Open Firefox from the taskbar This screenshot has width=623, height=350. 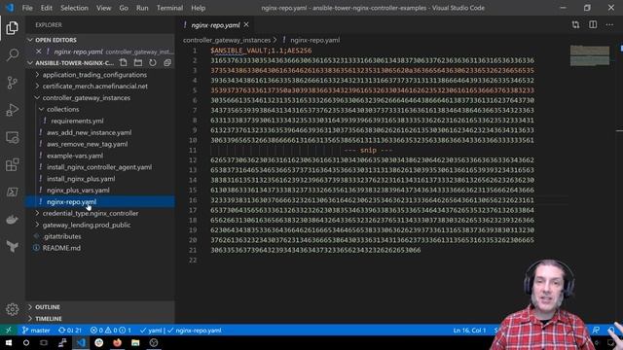tap(117, 343)
